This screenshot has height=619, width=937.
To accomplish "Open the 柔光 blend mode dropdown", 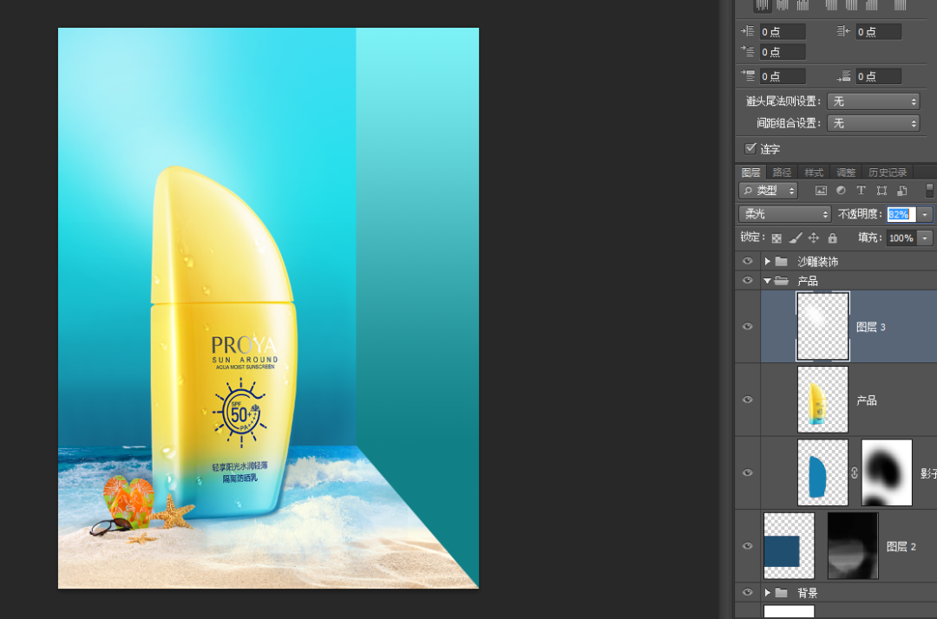I will click(785, 213).
